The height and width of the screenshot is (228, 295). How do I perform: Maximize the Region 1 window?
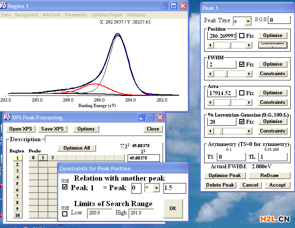click(173, 6)
